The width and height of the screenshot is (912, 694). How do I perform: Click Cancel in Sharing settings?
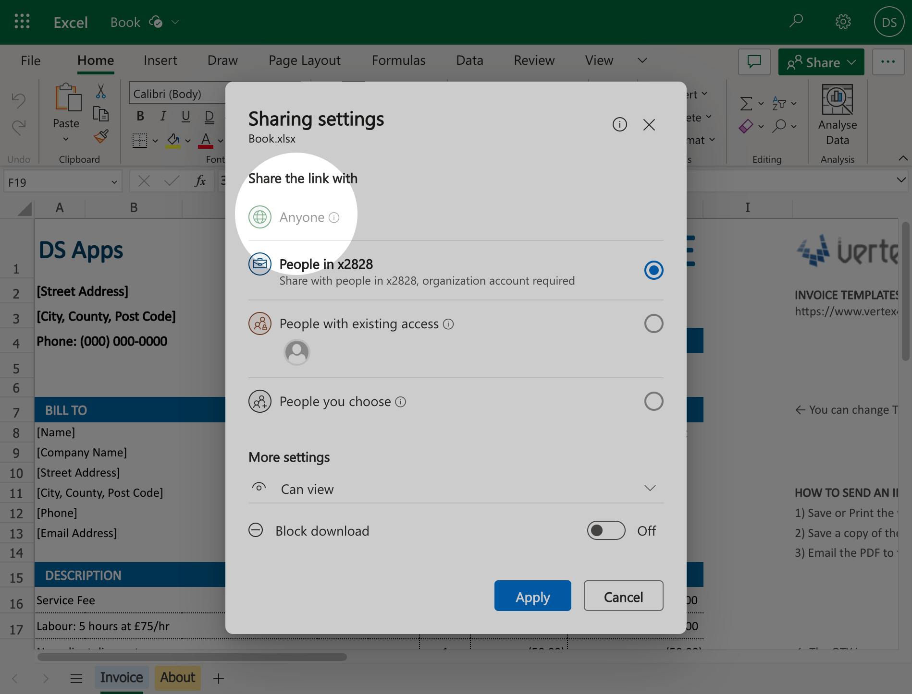click(x=623, y=596)
